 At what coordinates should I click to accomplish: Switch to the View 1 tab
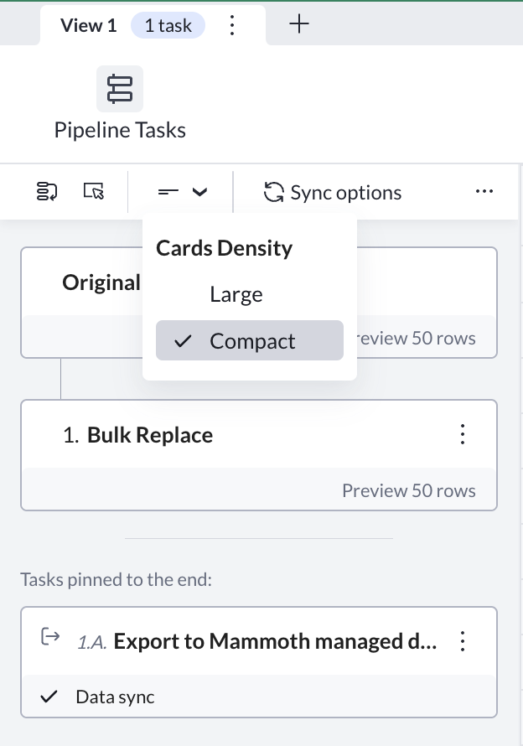coord(88,26)
